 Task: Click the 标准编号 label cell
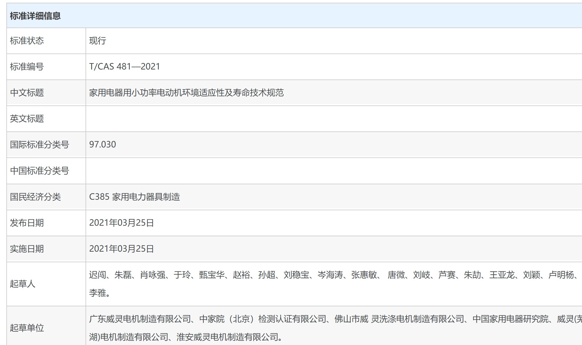(x=27, y=67)
